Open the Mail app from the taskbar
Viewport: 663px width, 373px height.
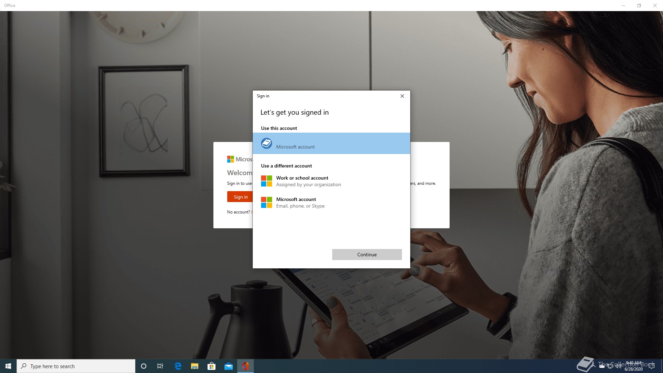(228, 366)
